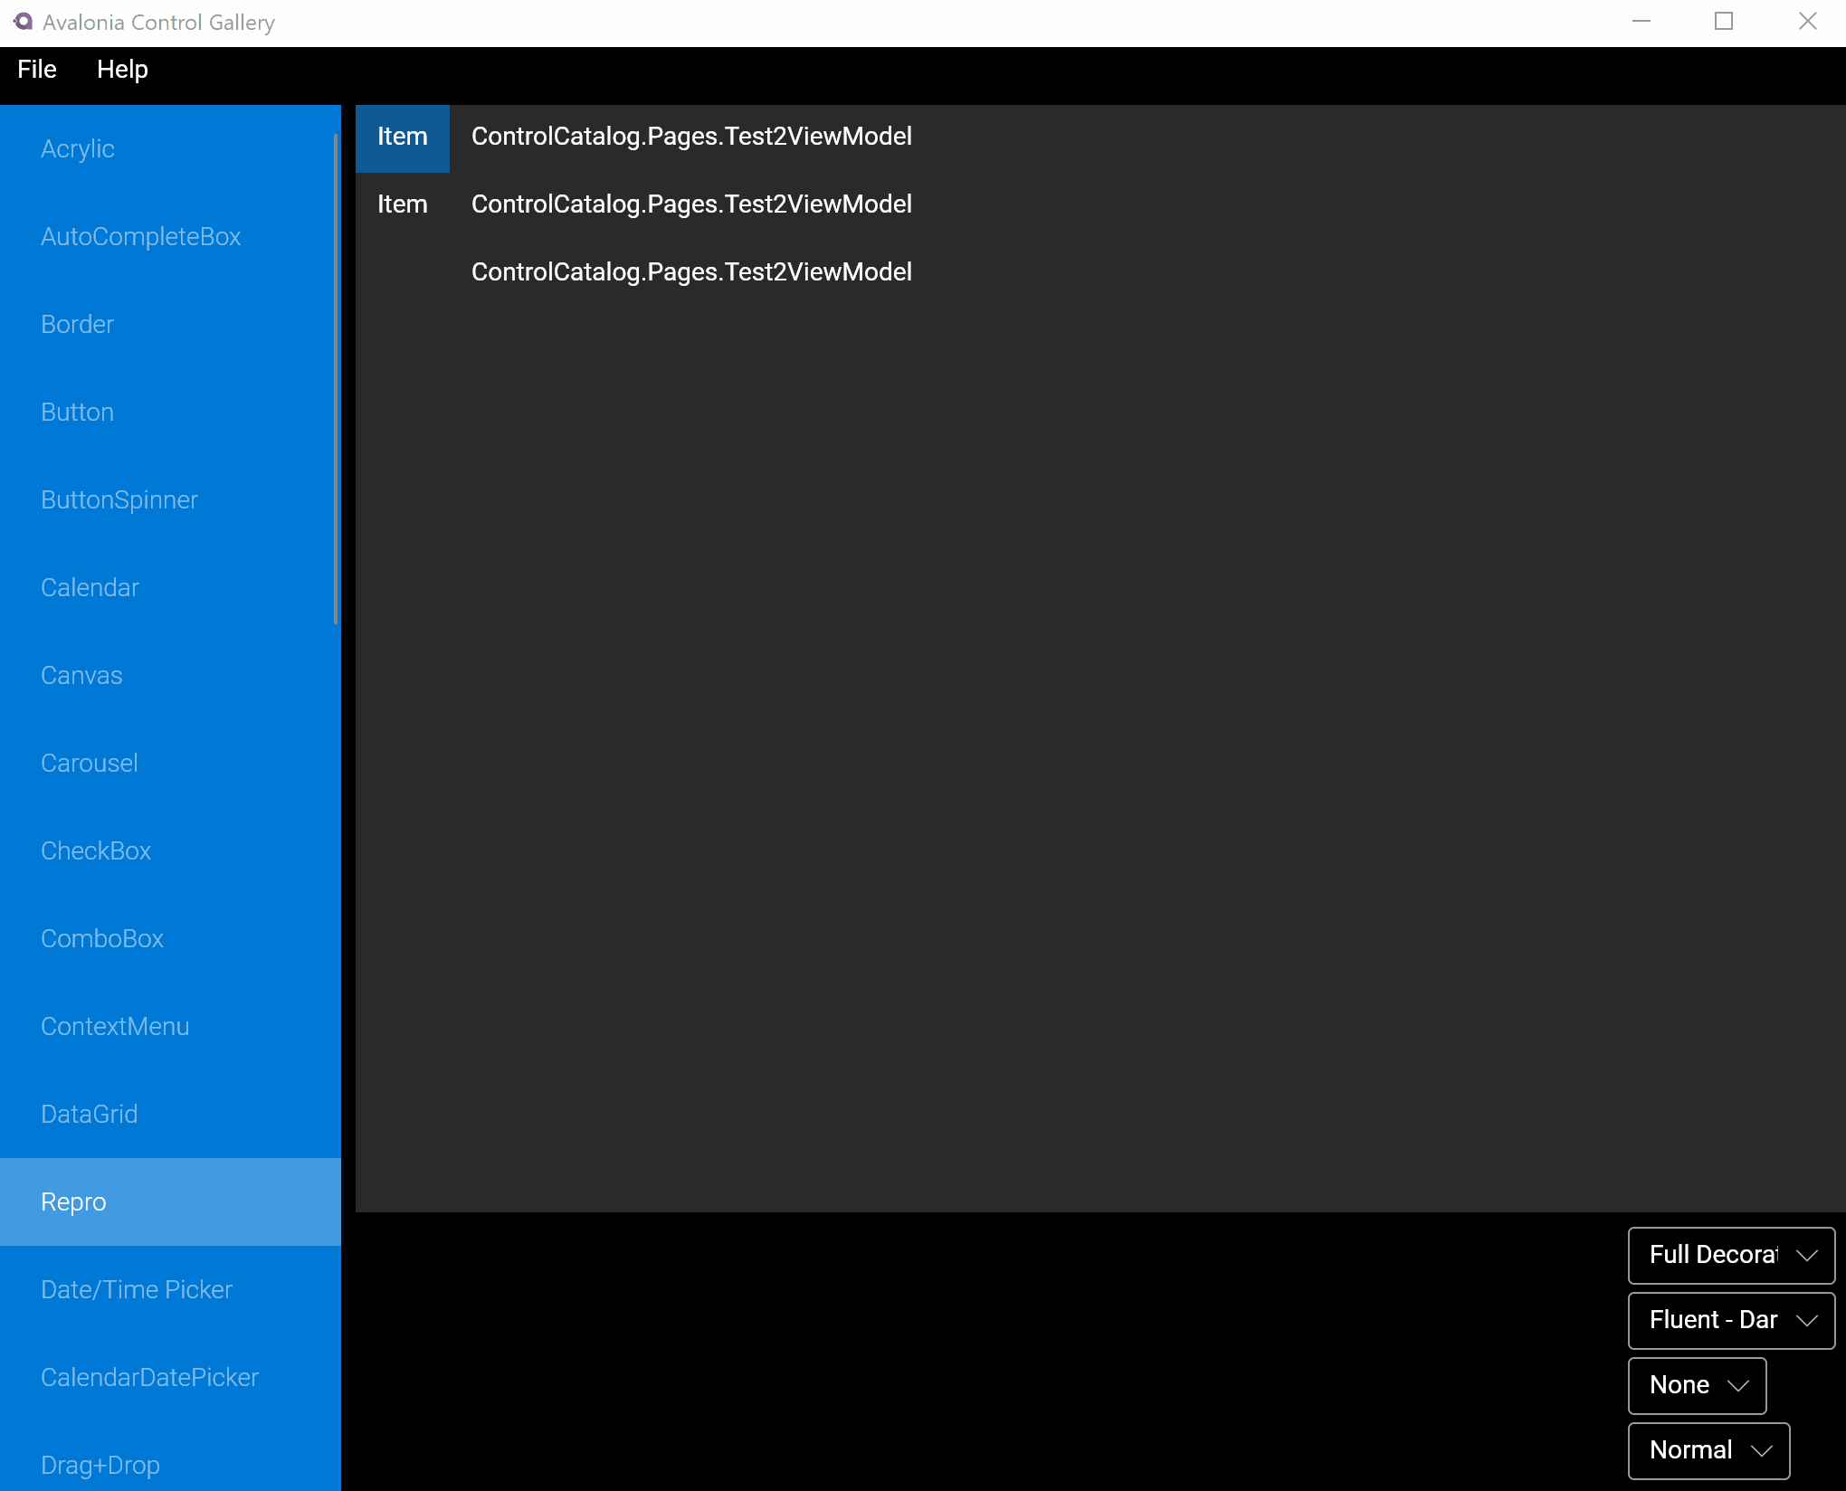Open the File menu

coord(36,69)
